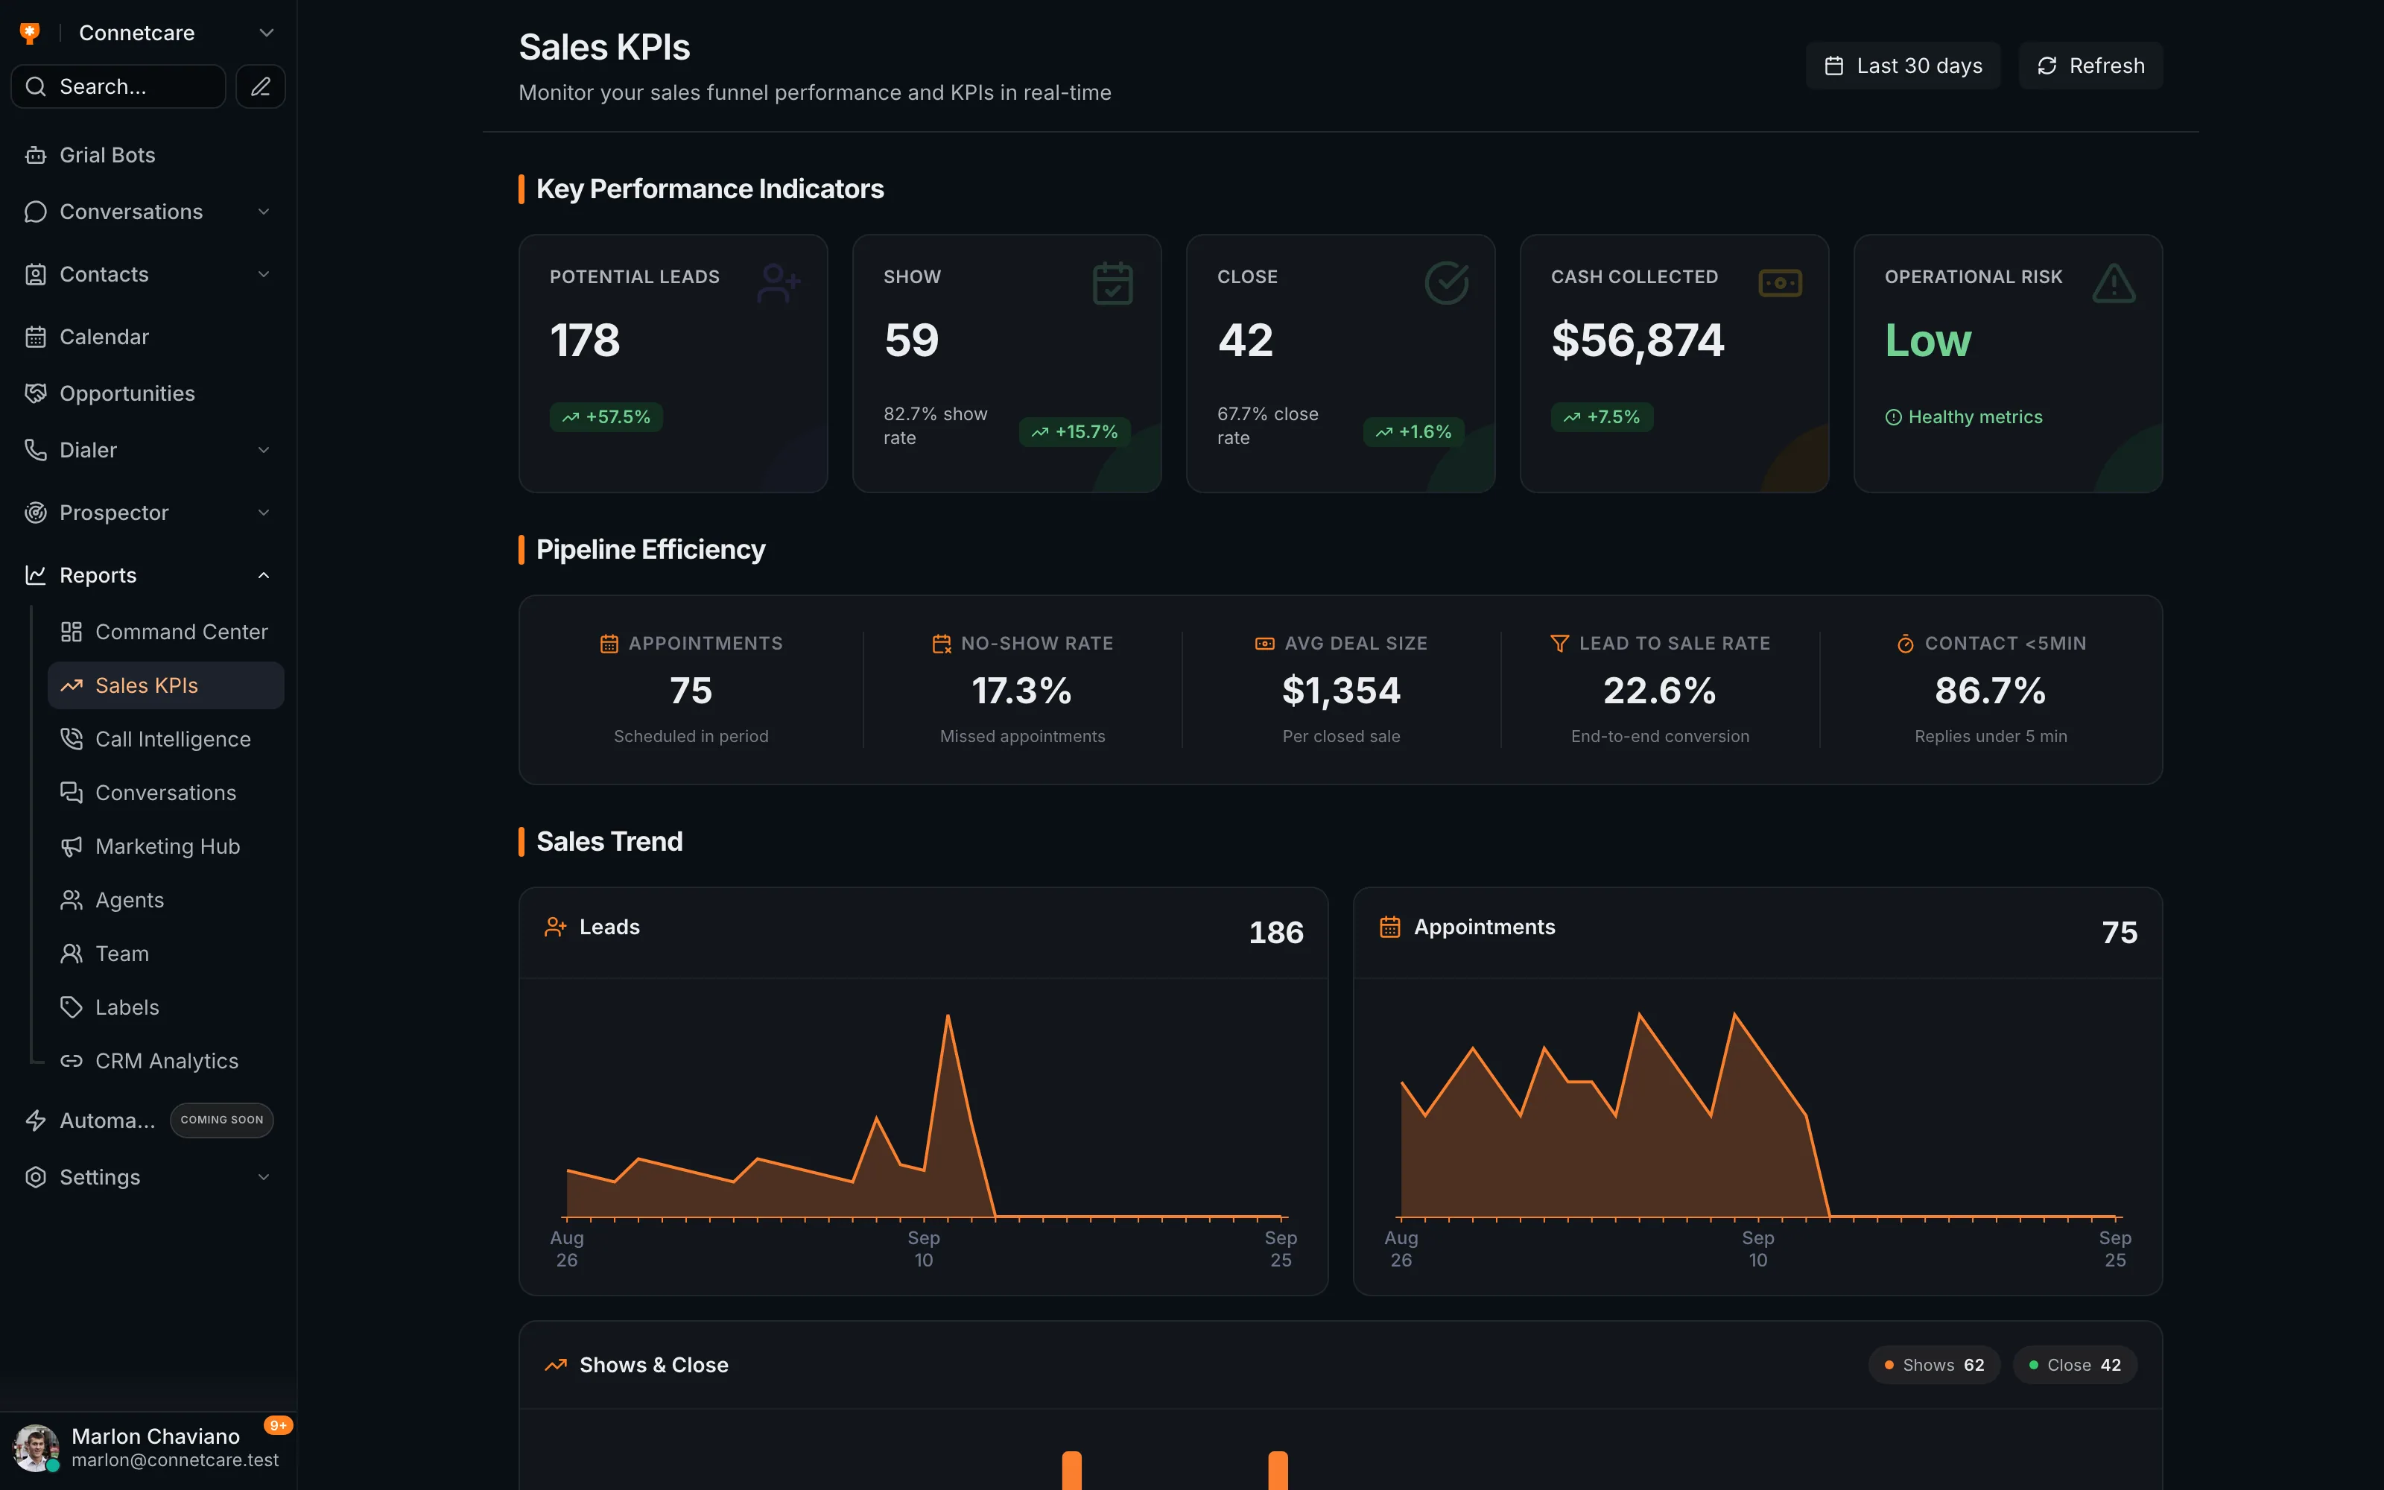Expand the Dialer sidebar section
2384x1490 pixels.
click(264, 450)
